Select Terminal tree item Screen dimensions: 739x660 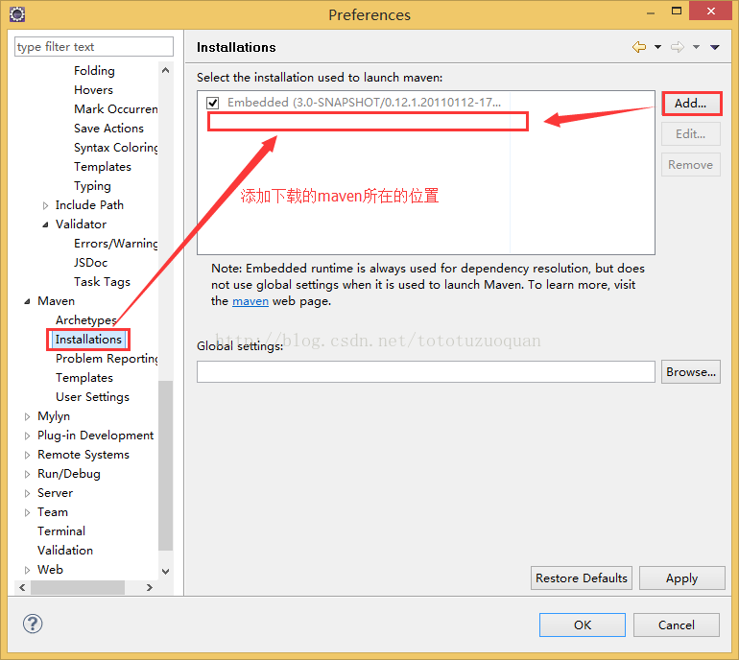61,531
